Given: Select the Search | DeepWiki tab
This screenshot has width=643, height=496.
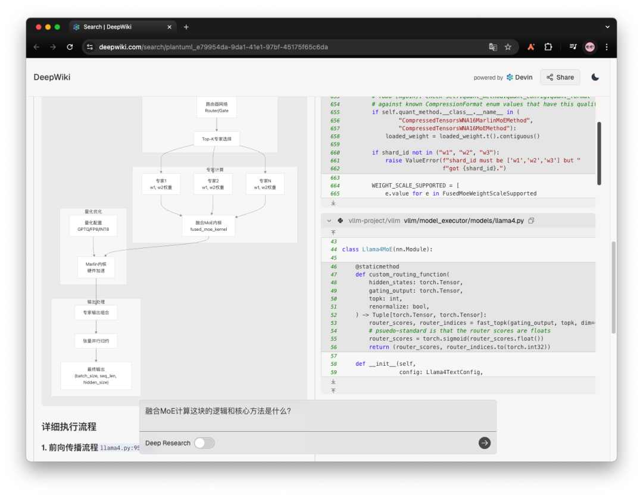Looking at the screenshot, I should pos(123,27).
